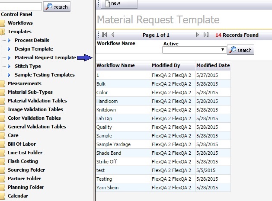Expand Process Details tree arrow
272x201 pixels.
[x=9, y=40]
